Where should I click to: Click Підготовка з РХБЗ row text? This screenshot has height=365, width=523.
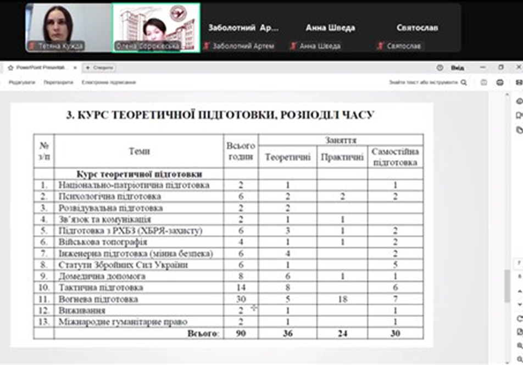pos(130,230)
